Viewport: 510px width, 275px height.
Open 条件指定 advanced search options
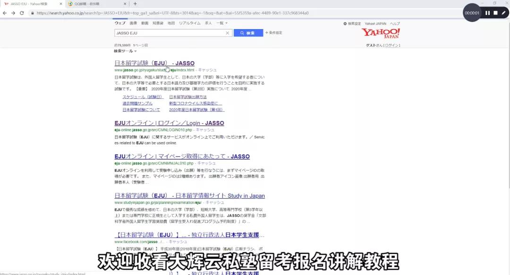coord(273,33)
